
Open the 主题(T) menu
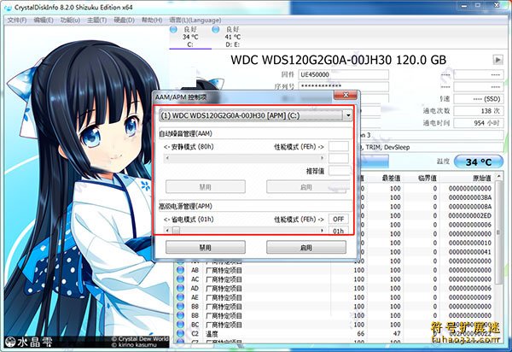coord(96,21)
